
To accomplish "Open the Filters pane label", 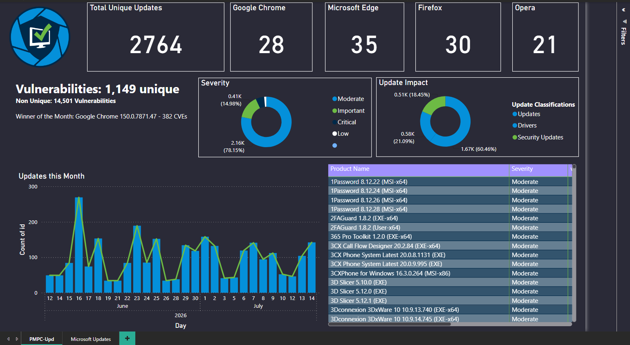I will (623, 36).
